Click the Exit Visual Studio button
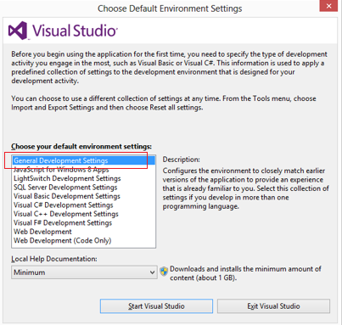 273,306
